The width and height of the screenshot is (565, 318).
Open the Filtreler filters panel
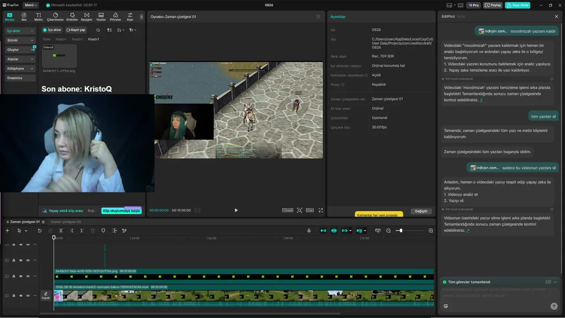coord(115,17)
